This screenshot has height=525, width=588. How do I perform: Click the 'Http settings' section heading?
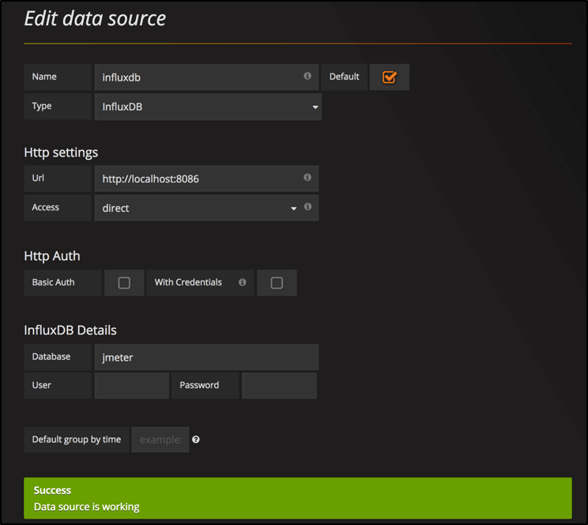coord(61,153)
